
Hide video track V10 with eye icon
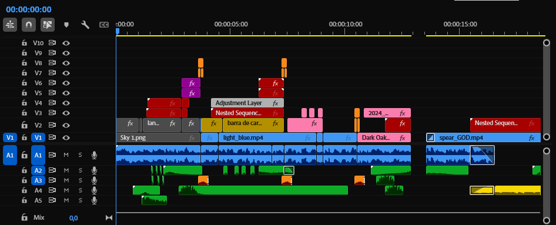pyautogui.click(x=66, y=43)
